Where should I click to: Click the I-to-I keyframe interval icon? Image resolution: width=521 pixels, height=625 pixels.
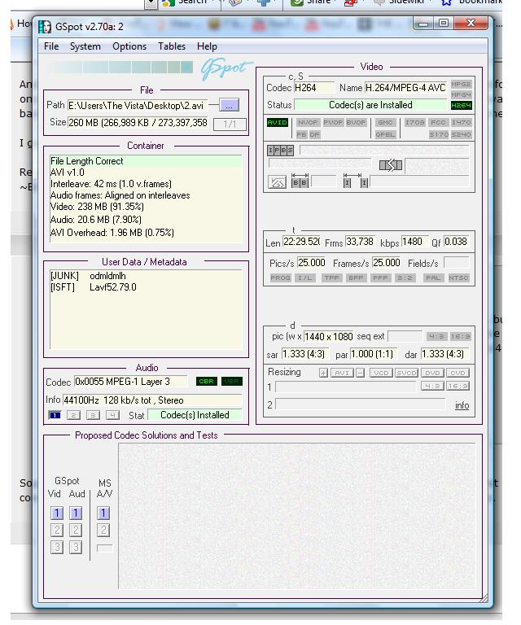356,181
